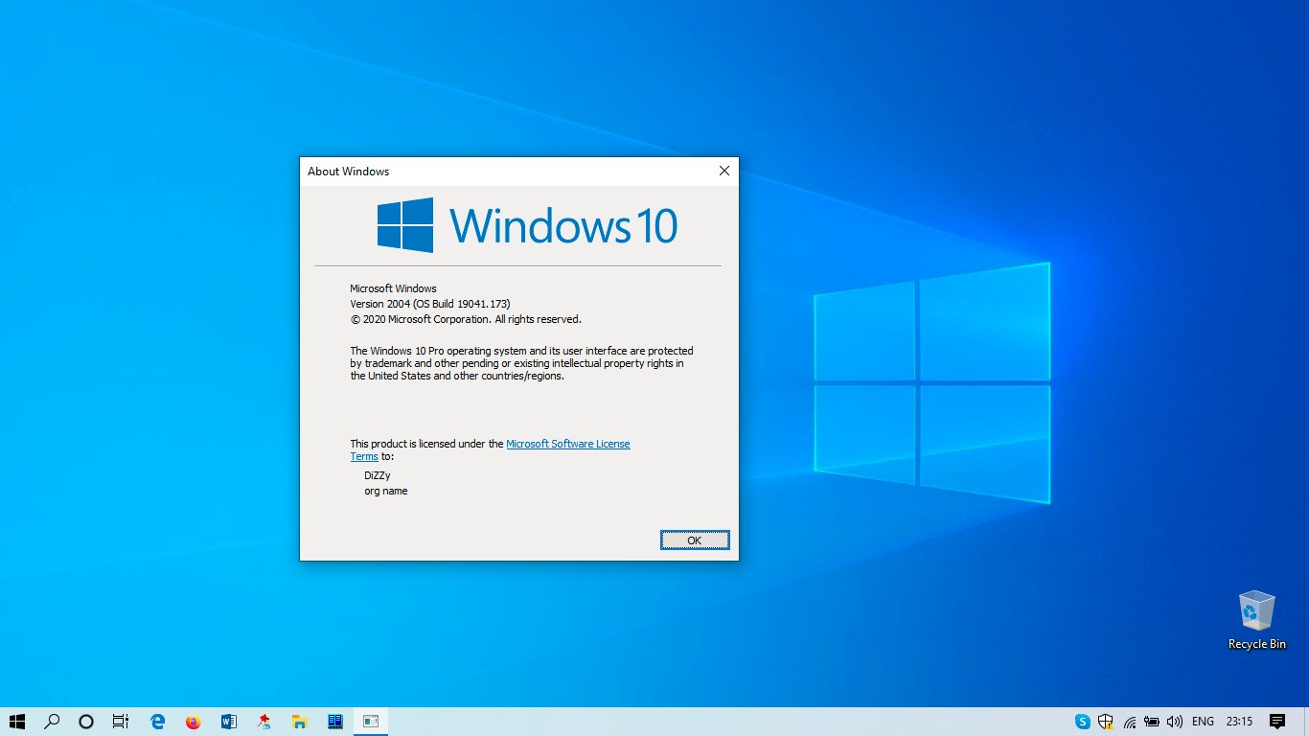This screenshot has width=1309, height=736.
Task: Launch Firefox from the taskbar
Action: [x=194, y=722]
